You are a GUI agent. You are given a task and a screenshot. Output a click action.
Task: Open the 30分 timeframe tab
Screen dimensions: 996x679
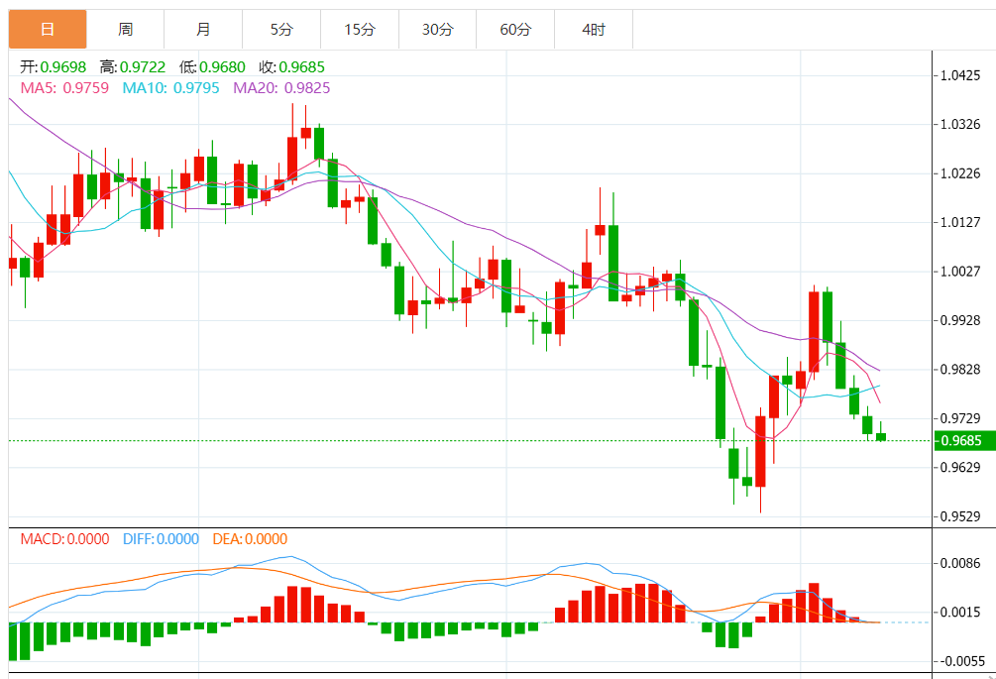(x=438, y=29)
